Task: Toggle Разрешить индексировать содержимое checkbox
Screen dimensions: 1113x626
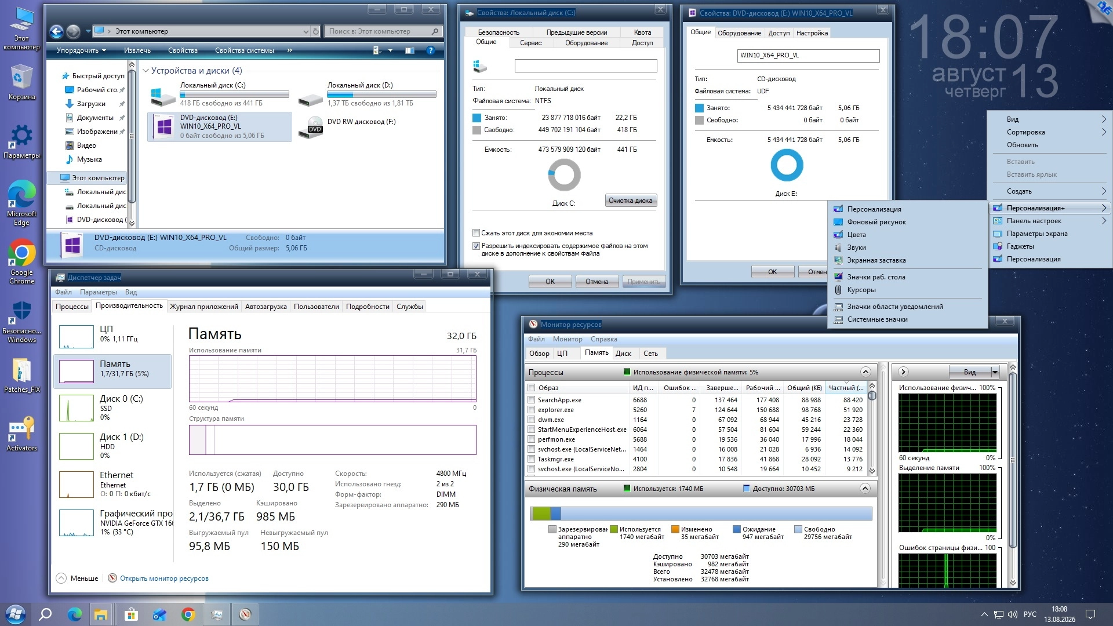Action: point(476,246)
